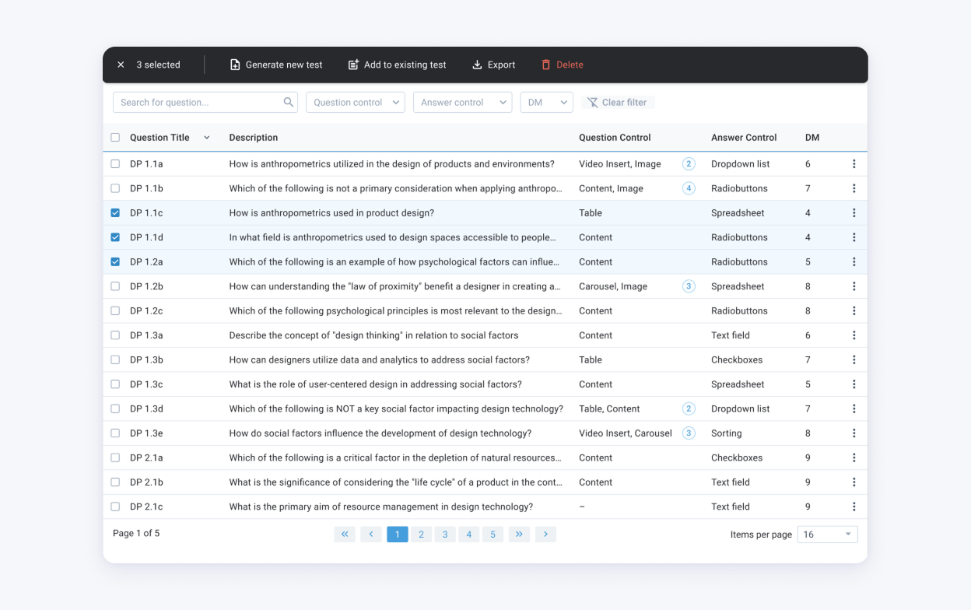Screen dimensions: 971x610
Task: Sort by the Question Title column header
Action: (x=160, y=138)
